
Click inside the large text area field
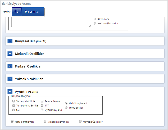pos(51,22)
